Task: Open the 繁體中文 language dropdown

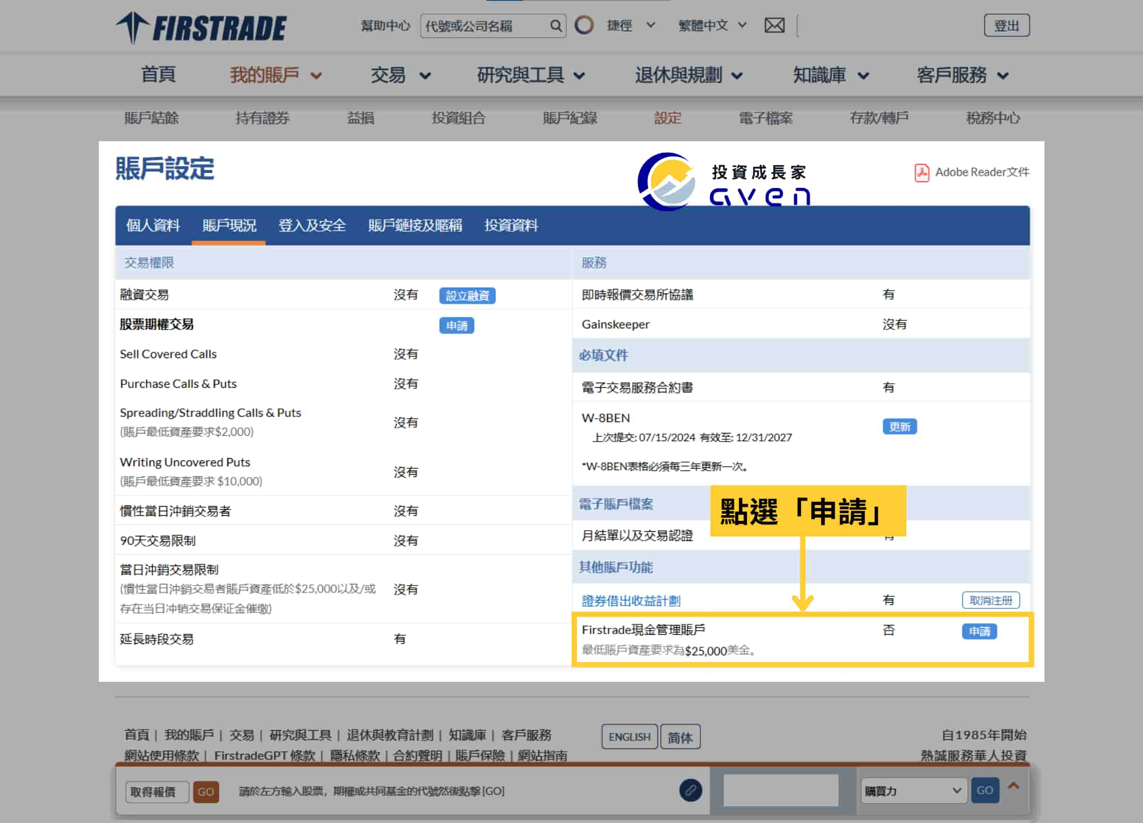Action: 712,25
